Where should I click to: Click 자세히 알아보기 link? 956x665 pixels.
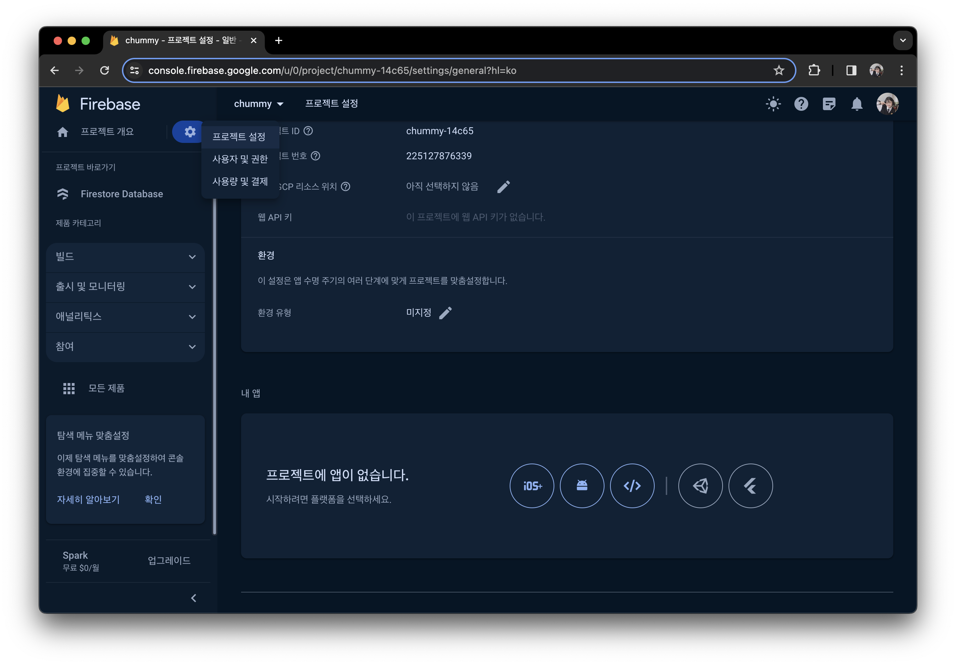pyautogui.click(x=88, y=499)
